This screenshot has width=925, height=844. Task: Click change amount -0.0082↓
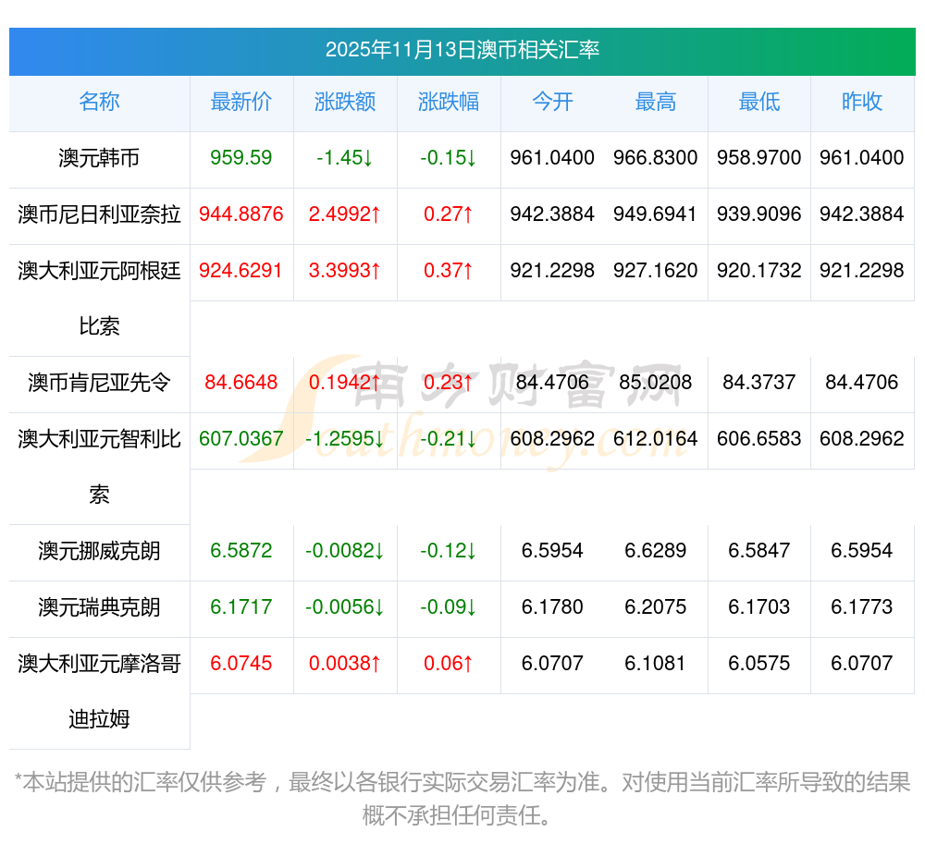click(x=345, y=550)
